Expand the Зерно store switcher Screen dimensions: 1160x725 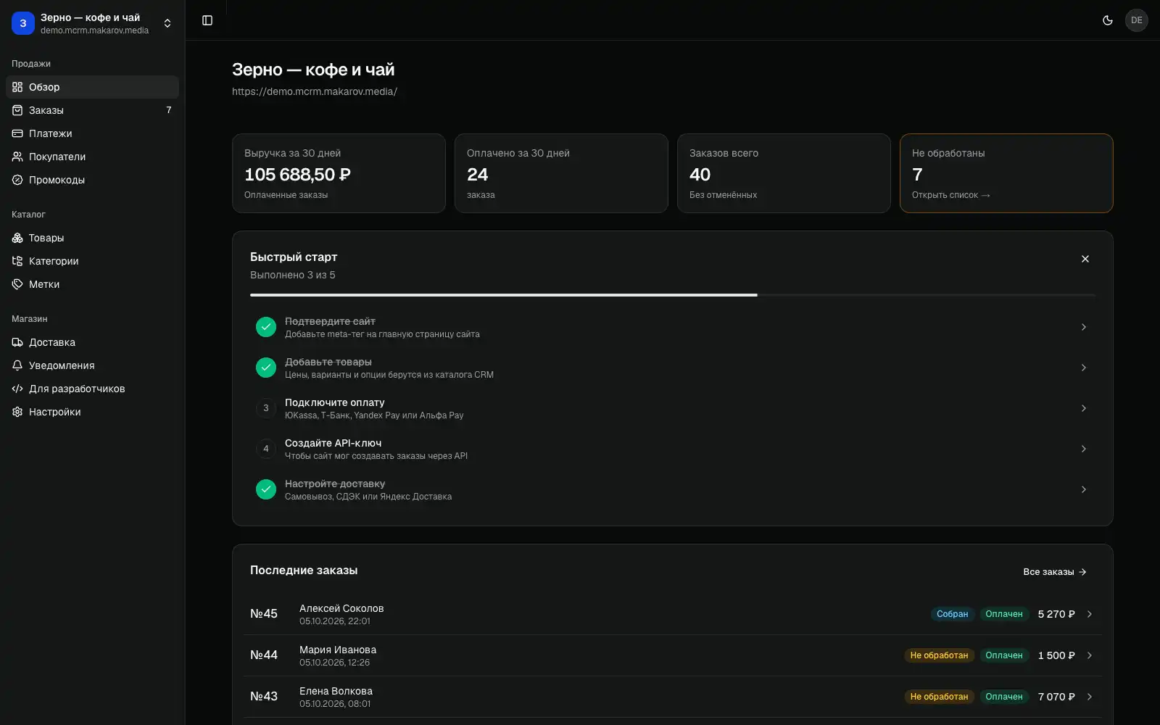point(93,23)
